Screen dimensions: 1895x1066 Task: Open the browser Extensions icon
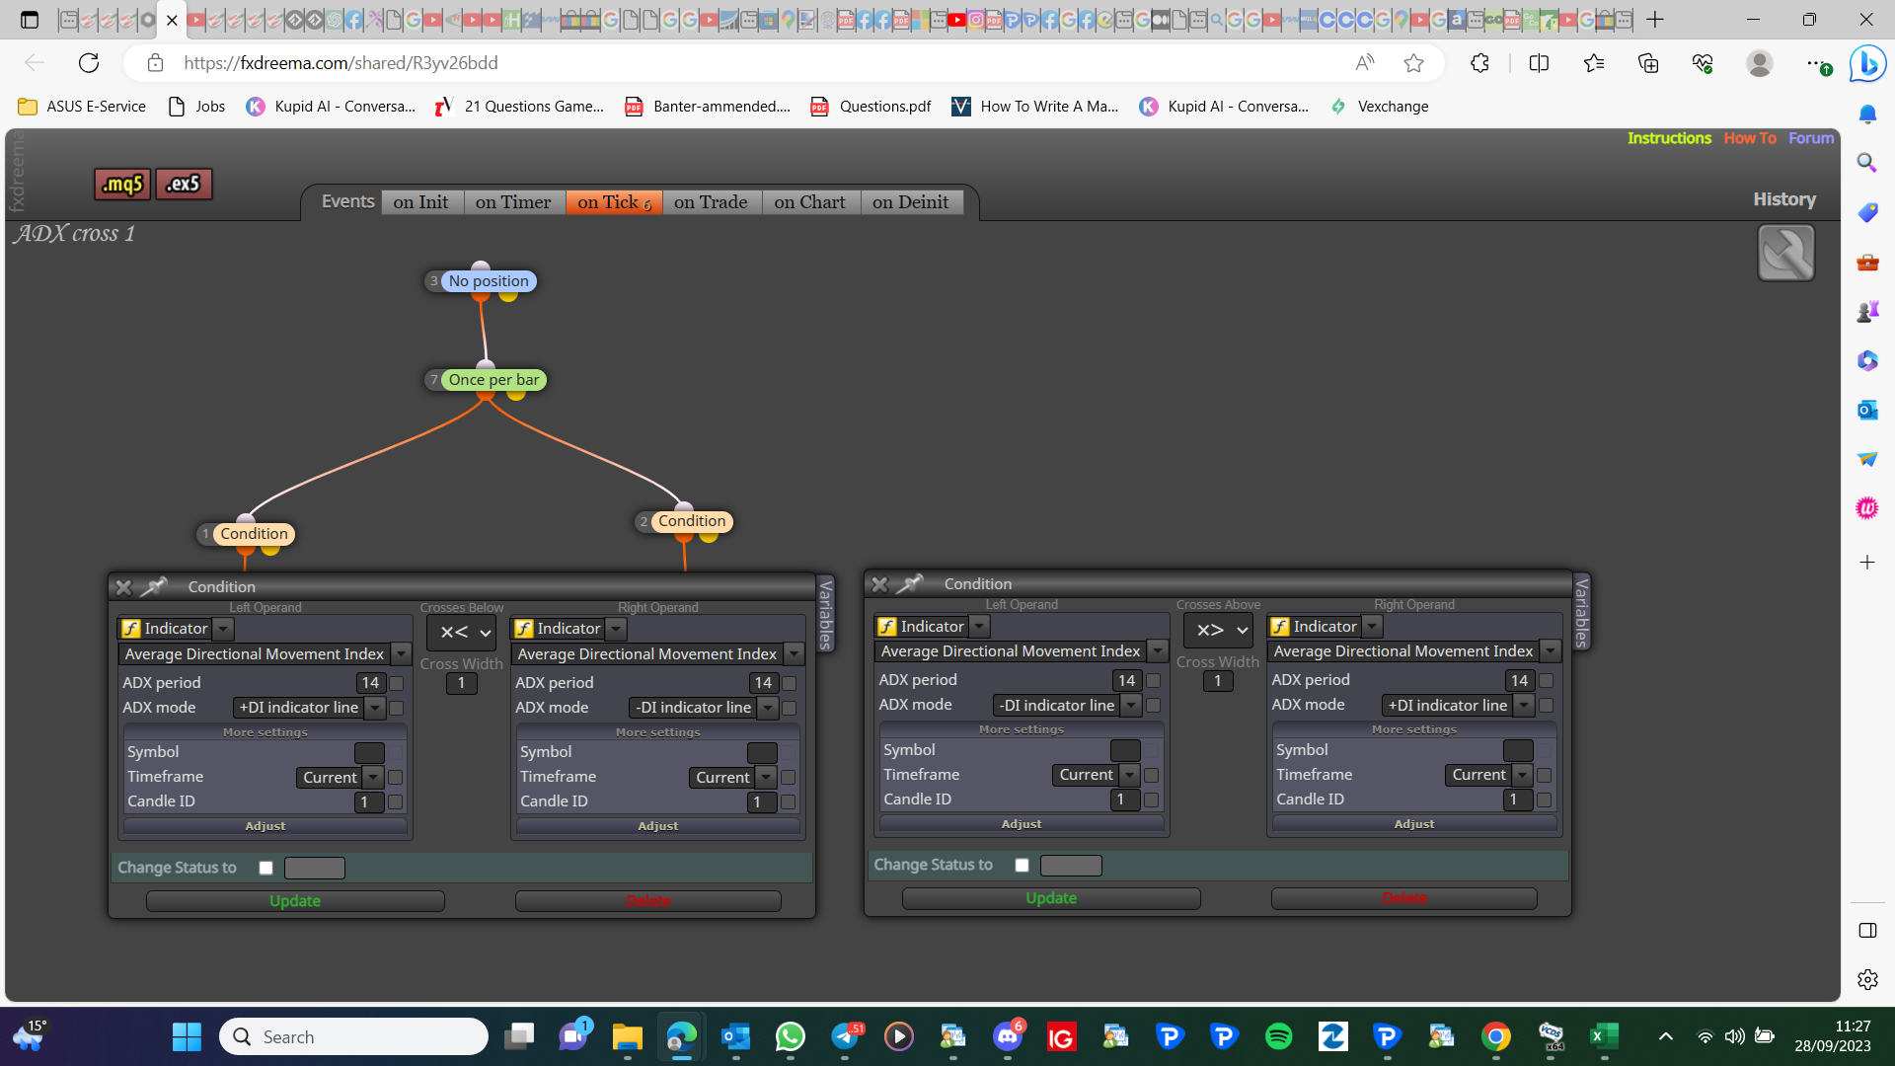click(1479, 63)
